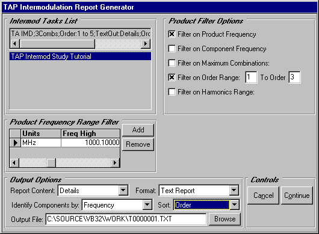Click the TA IMD task description text
This screenshot has height=234, width=319.
(x=81, y=34)
